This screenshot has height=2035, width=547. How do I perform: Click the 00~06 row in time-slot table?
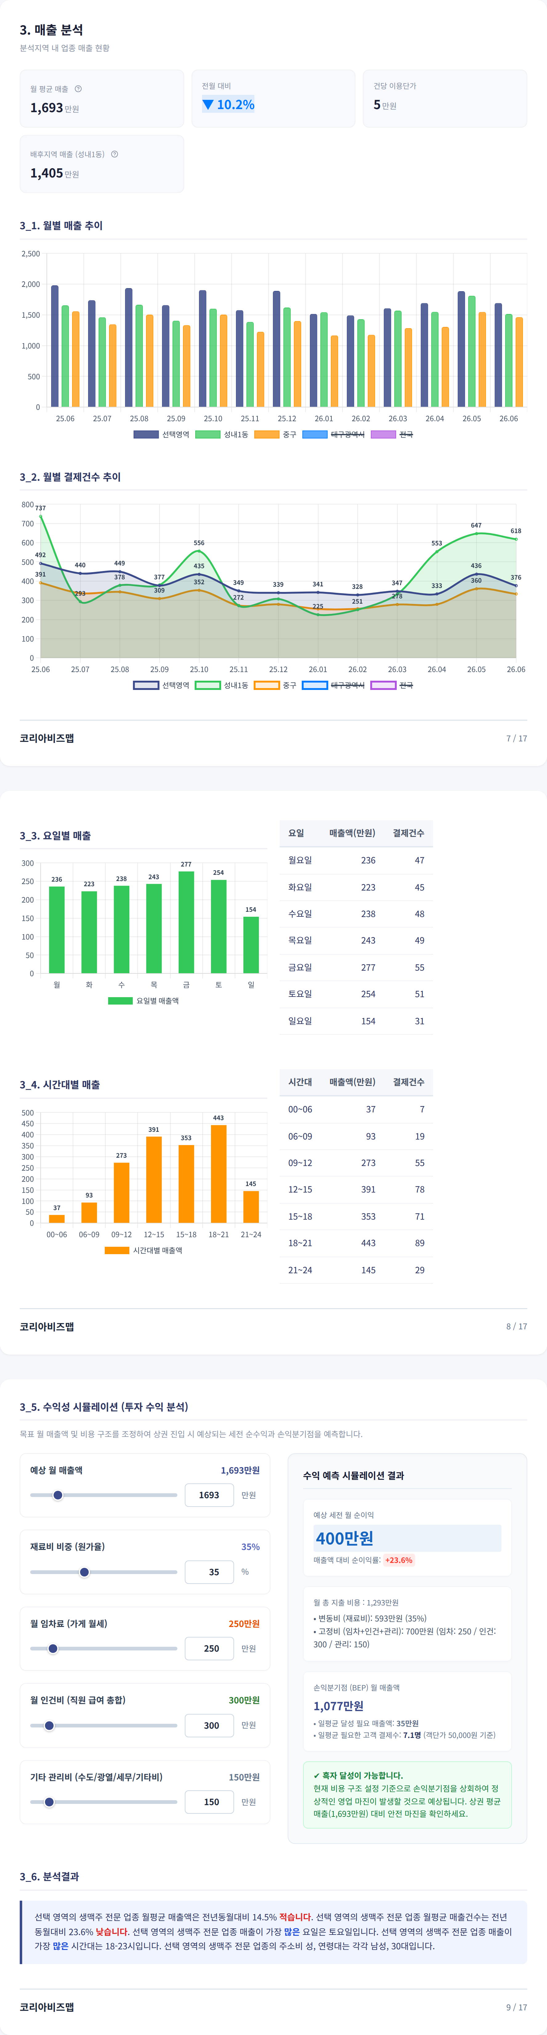[x=356, y=1109]
